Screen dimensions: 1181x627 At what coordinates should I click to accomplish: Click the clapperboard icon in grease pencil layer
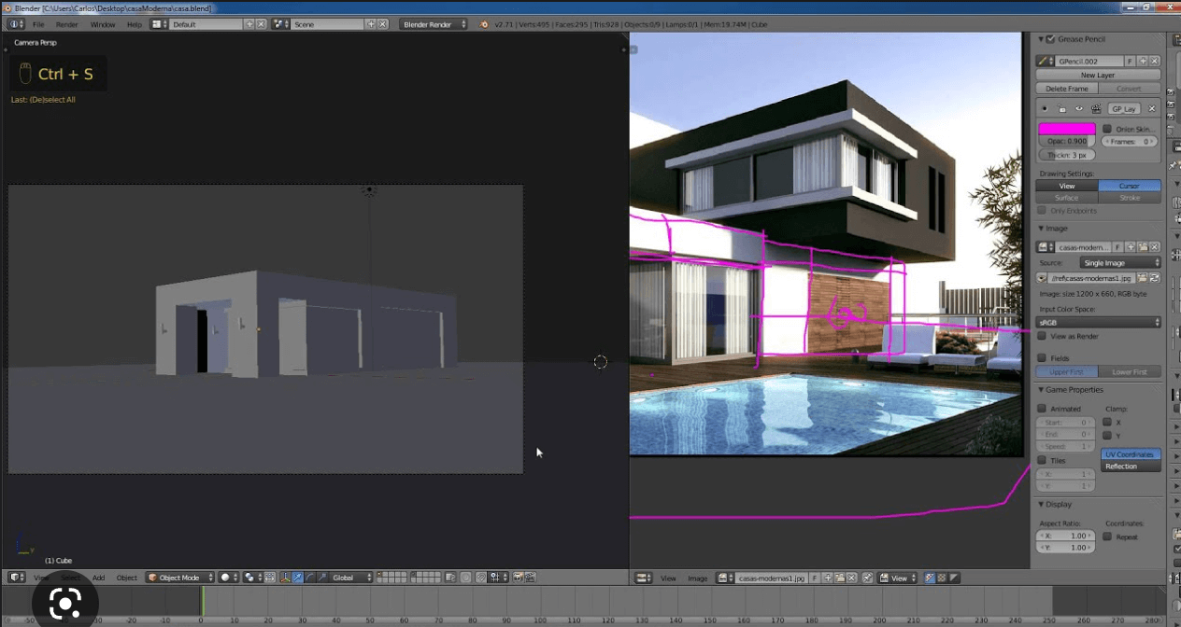(x=1096, y=109)
